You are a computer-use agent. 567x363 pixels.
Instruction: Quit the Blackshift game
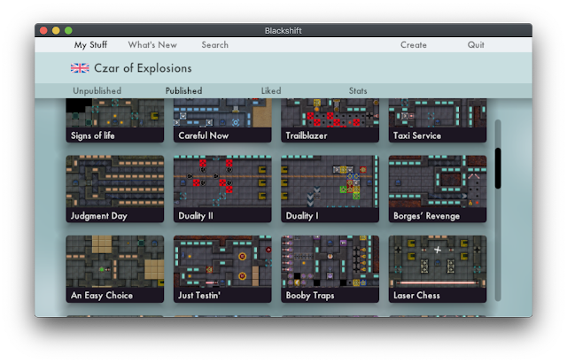pos(476,45)
